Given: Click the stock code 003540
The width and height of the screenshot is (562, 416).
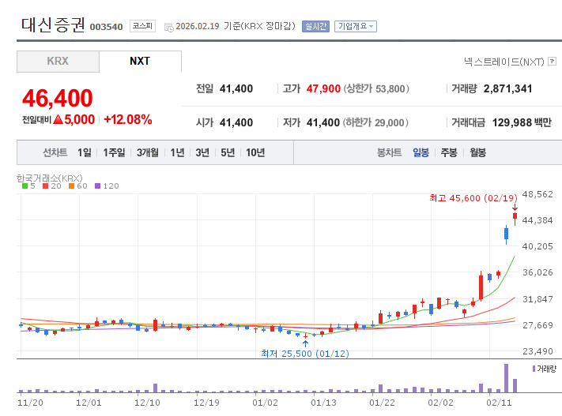Looking at the screenshot, I should coord(106,27).
